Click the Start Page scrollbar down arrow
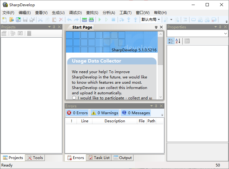 click(161, 97)
